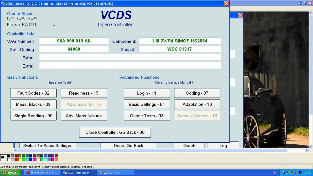Viewport: 313px width, 176px height.
Task: Minimize the Paint window
Action: (x=299, y=3)
